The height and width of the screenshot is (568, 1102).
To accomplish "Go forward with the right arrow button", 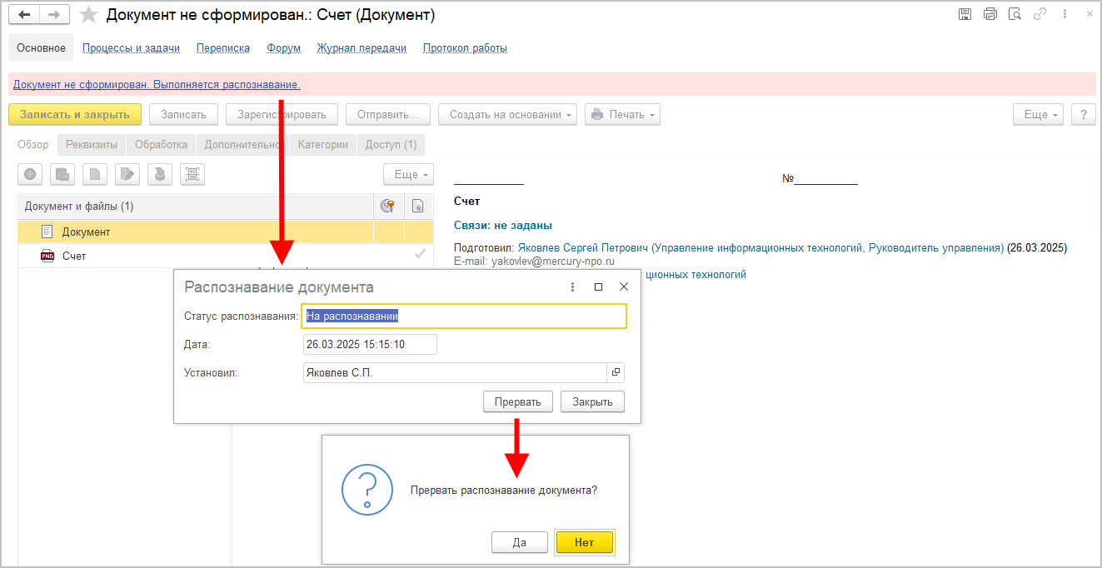I will (x=54, y=15).
